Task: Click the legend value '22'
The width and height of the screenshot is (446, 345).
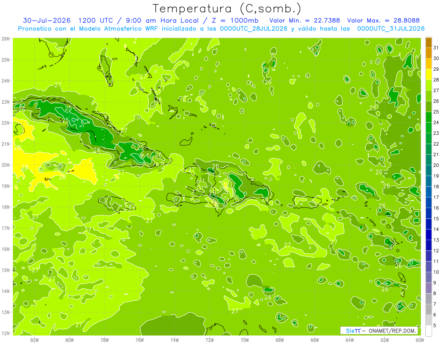Action: click(x=436, y=144)
